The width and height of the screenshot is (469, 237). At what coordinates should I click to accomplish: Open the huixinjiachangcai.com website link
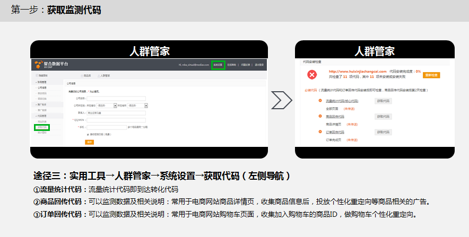pos(357,71)
